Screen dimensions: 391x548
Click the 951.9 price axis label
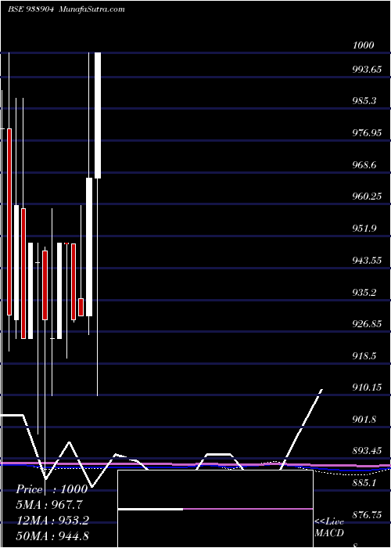364,229
